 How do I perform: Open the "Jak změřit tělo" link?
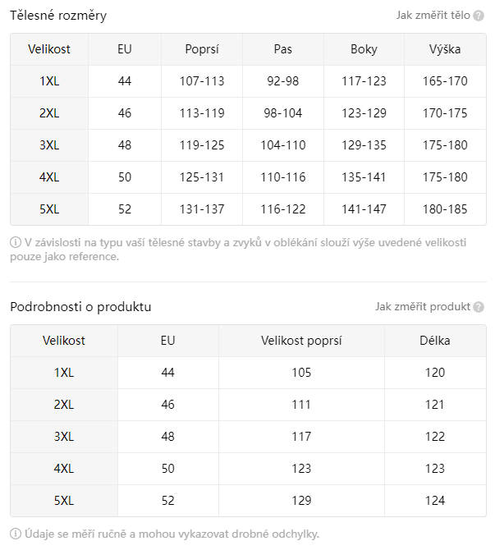433,16
